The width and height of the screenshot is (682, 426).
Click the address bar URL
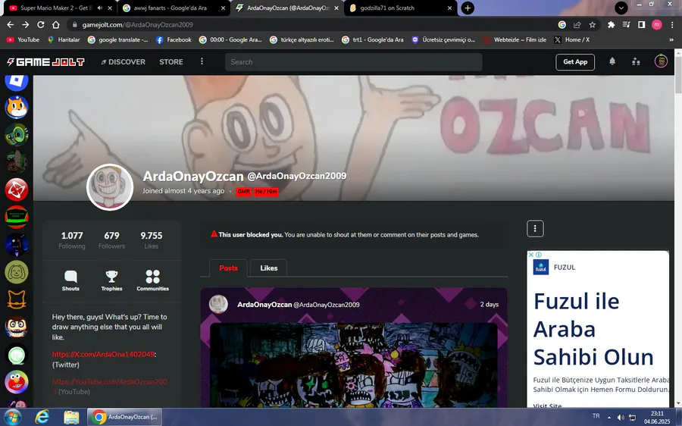(137, 25)
